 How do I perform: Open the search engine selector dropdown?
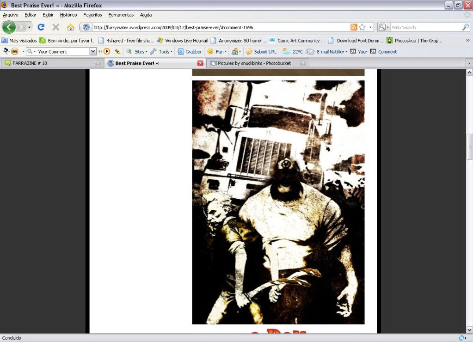[383, 27]
